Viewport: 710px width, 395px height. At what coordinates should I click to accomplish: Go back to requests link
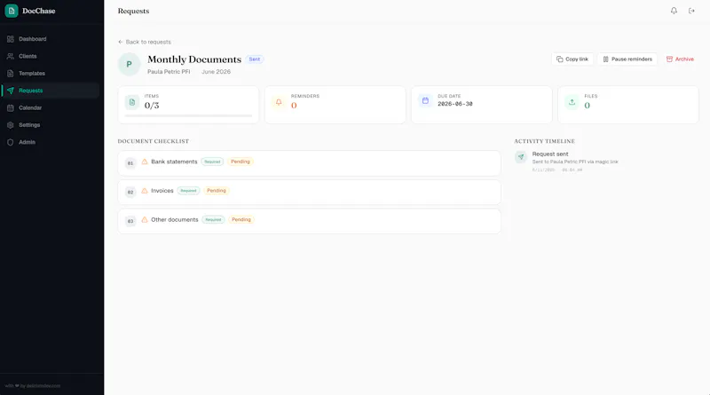145,42
